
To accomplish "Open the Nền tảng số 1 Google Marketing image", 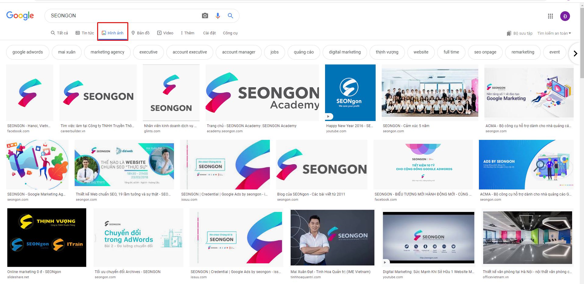I will (529, 93).
